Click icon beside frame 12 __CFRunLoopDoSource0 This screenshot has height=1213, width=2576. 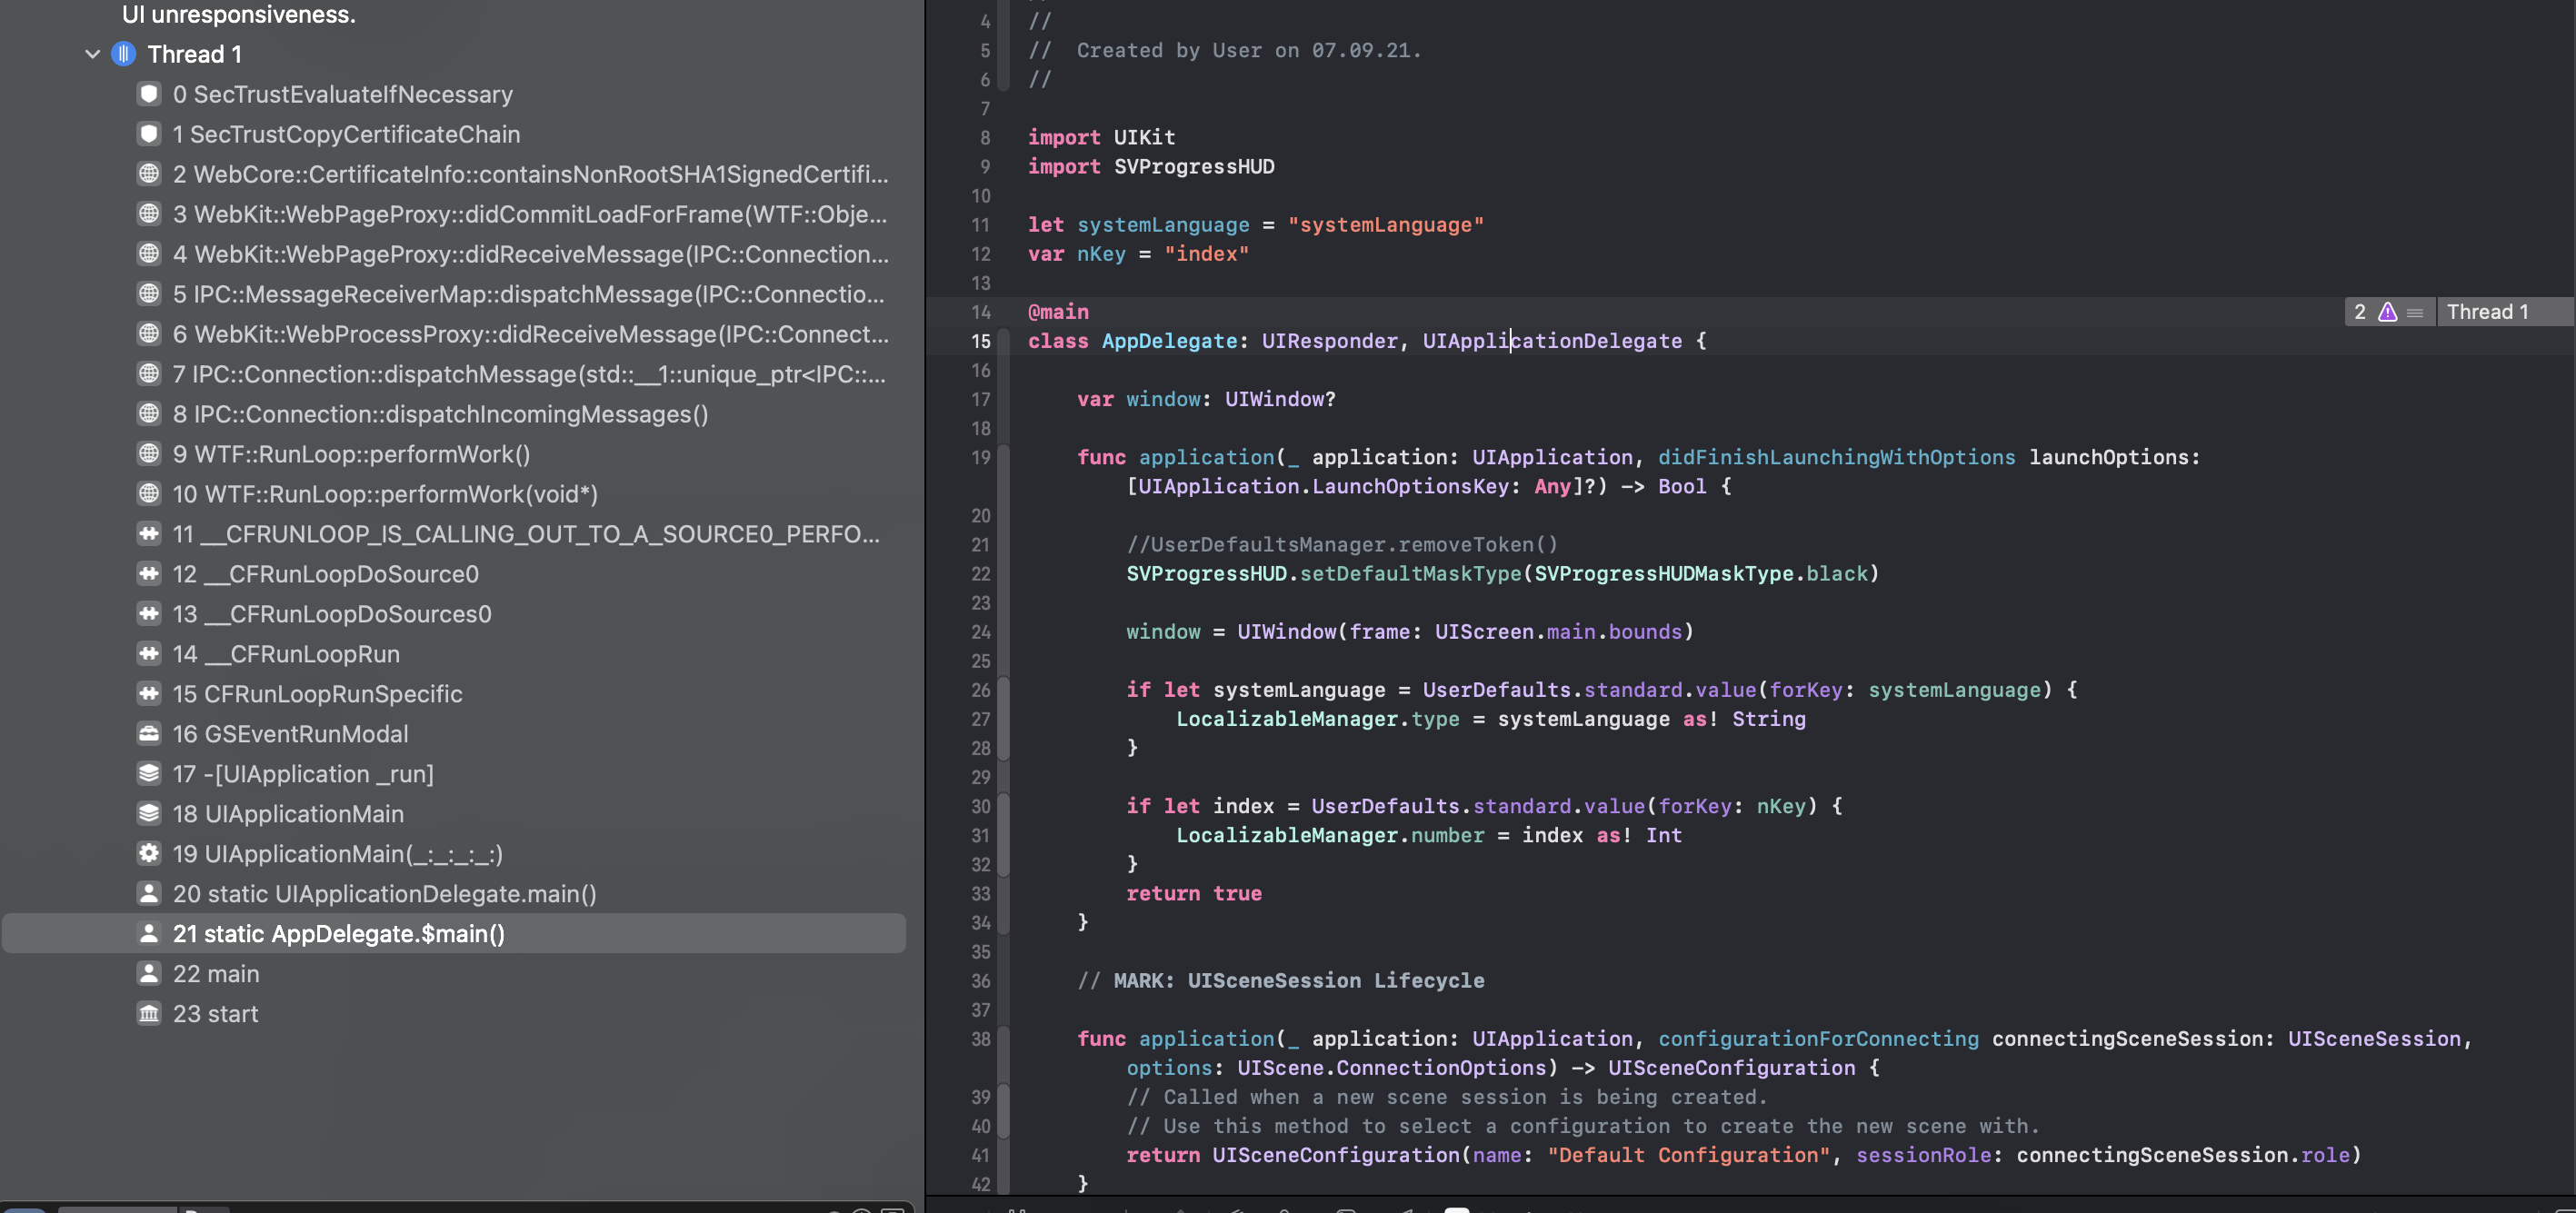click(x=148, y=574)
